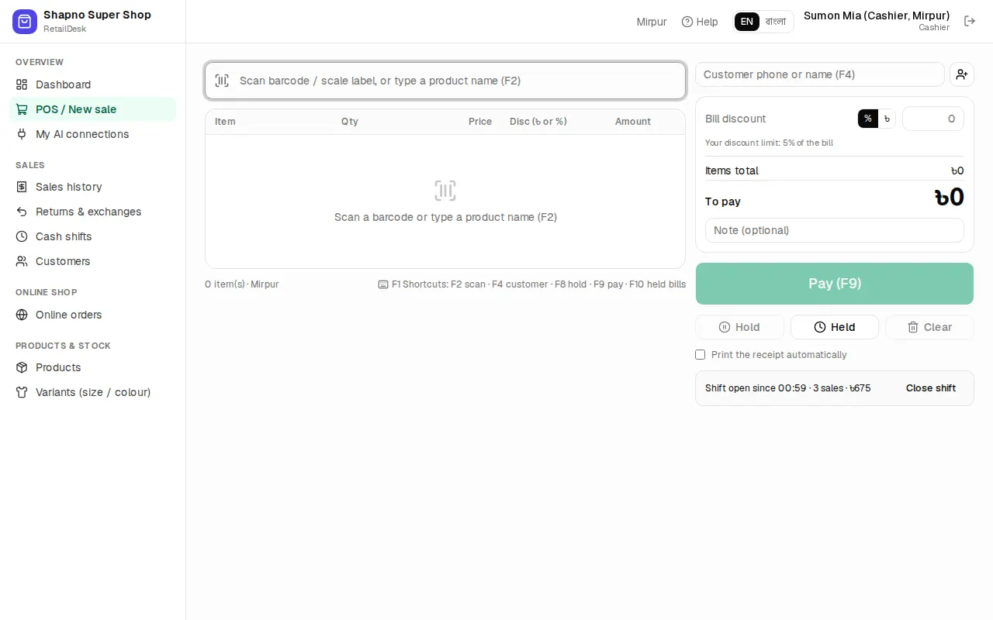The height and width of the screenshot is (620, 993).
Task: Go to My AI connections
Action: [93, 134]
